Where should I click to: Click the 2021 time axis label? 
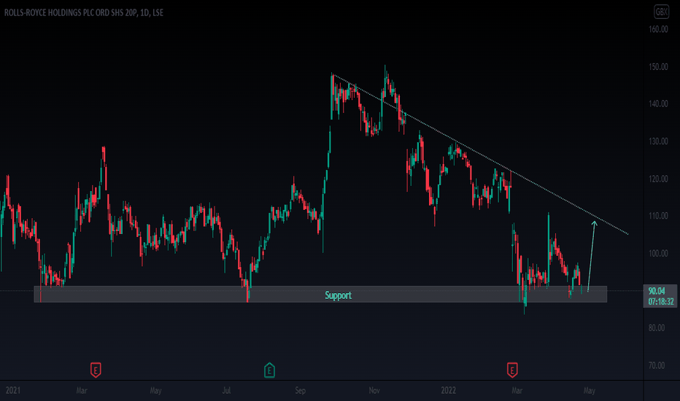point(13,390)
